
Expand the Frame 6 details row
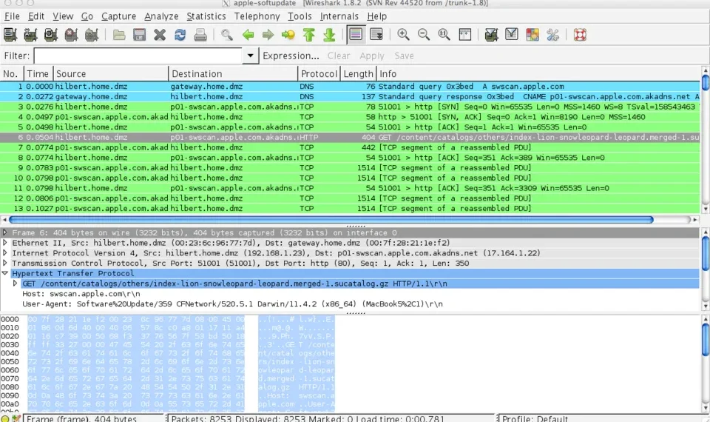[x=5, y=232]
